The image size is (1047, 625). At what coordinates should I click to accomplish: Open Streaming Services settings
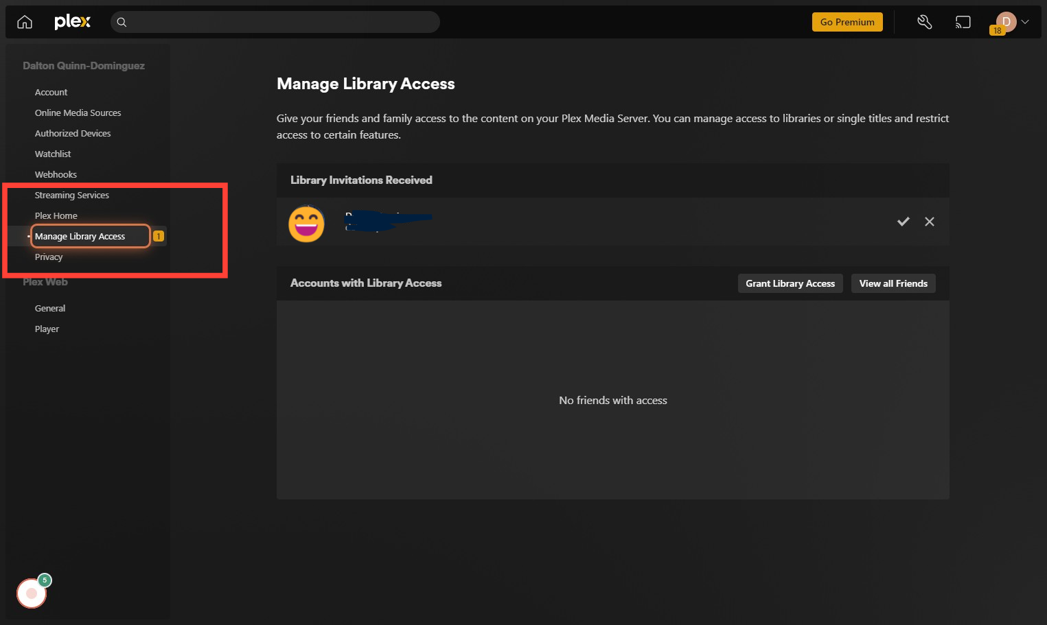coord(71,195)
